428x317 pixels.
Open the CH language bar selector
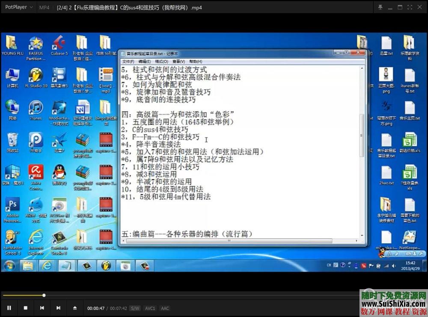pyautogui.click(x=329, y=265)
